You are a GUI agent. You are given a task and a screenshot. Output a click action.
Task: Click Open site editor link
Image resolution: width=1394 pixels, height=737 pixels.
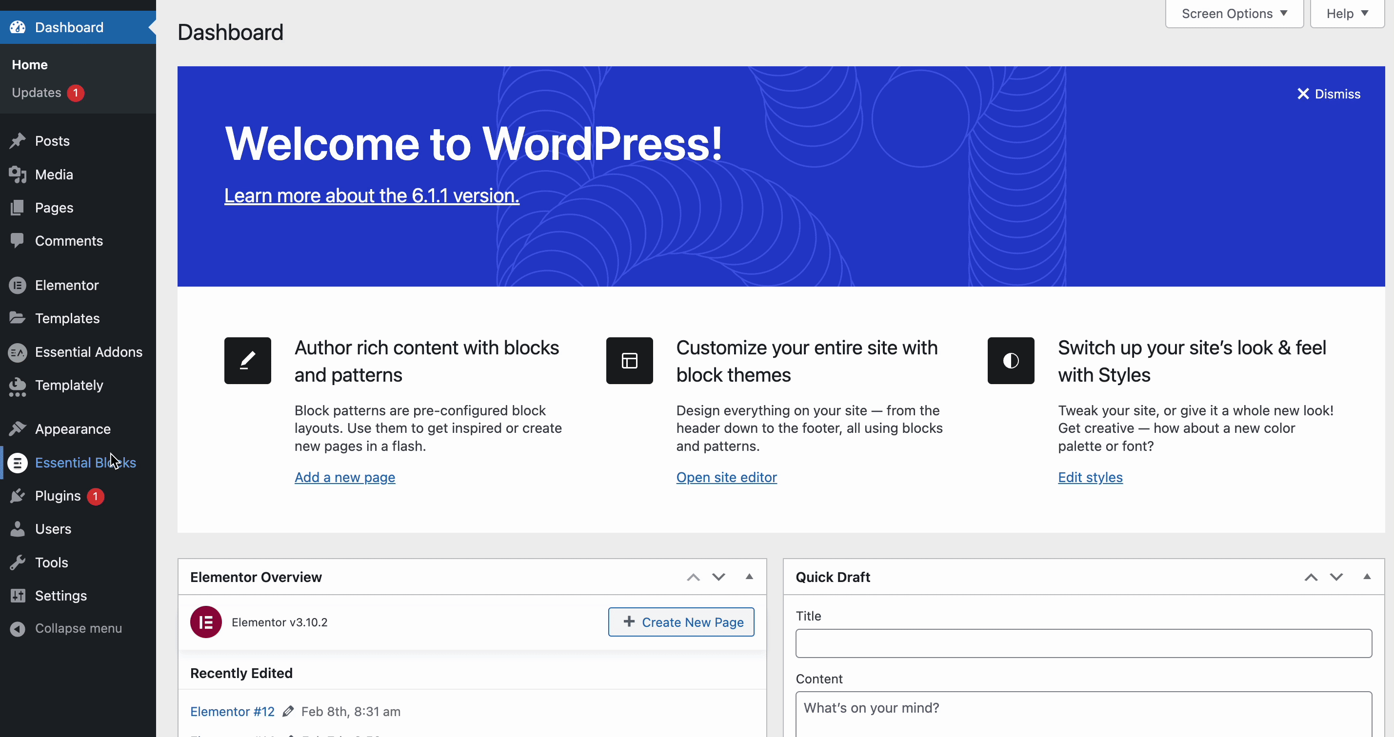point(726,477)
